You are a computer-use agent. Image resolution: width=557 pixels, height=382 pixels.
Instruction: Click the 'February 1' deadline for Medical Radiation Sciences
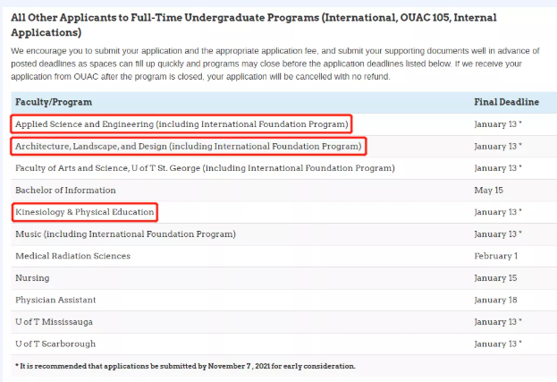496,256
